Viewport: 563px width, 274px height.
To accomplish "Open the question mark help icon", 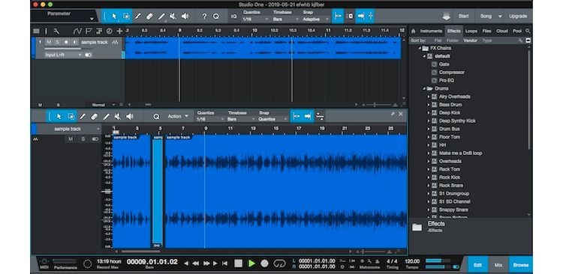I will tap(204, 16).
